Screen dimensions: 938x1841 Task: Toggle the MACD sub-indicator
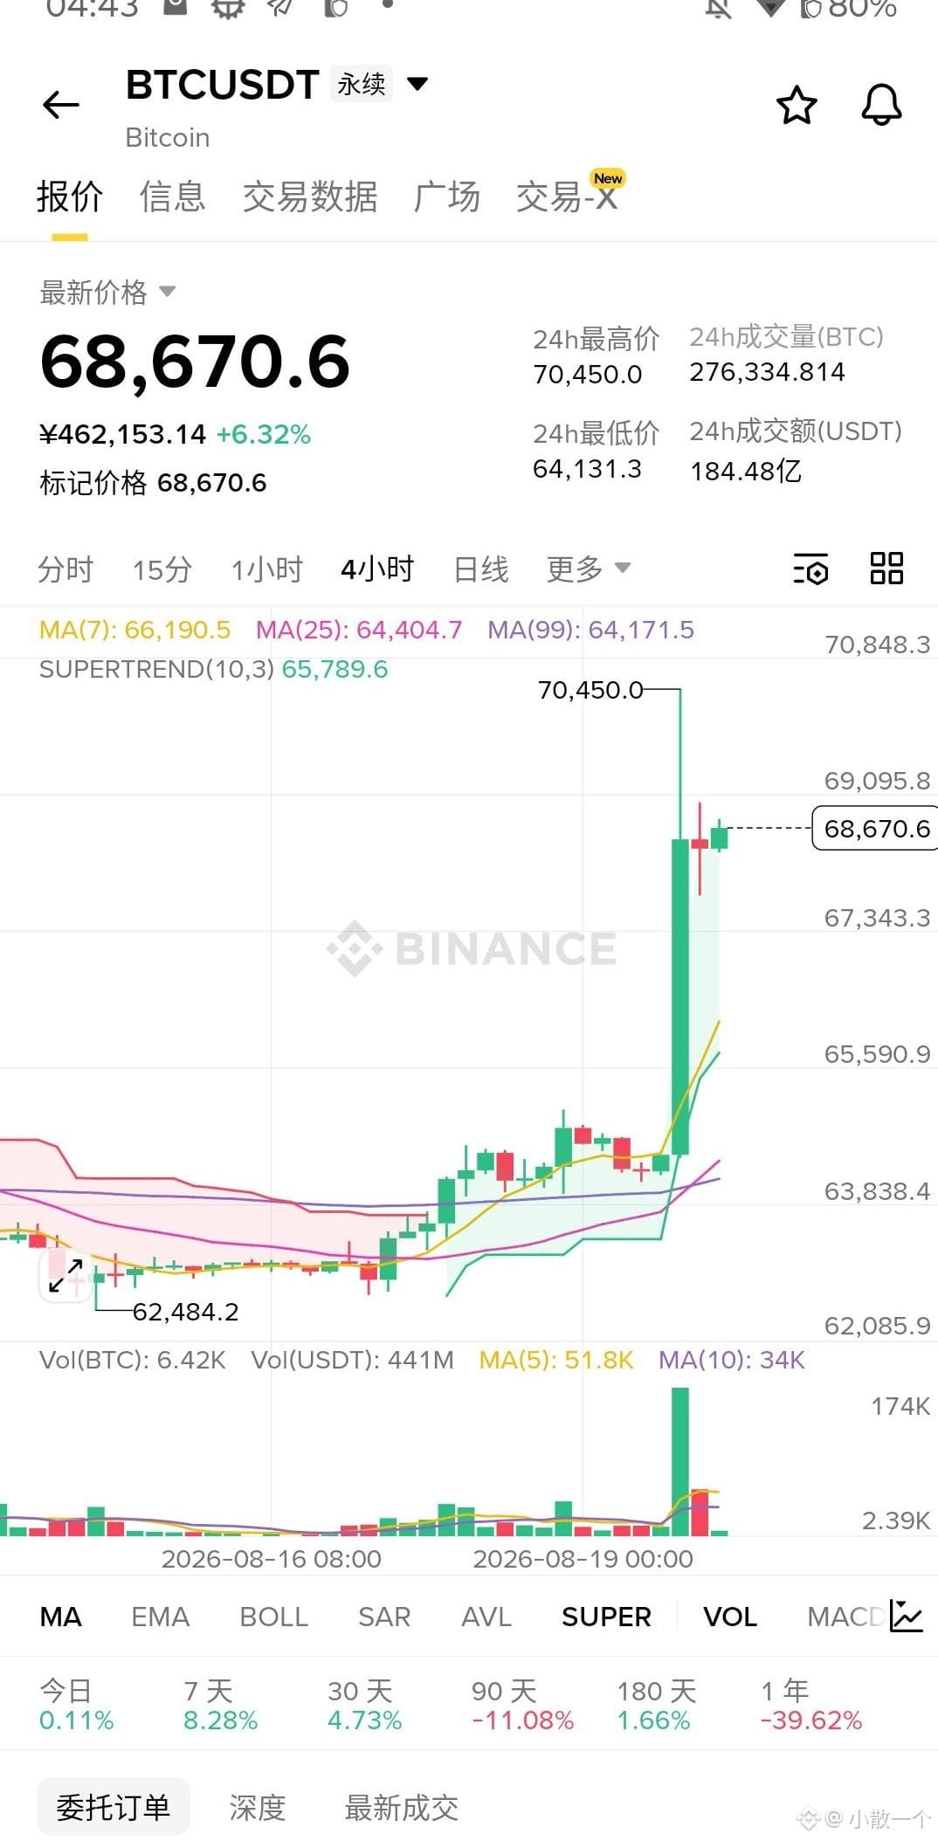click(x=845, y=1617)
